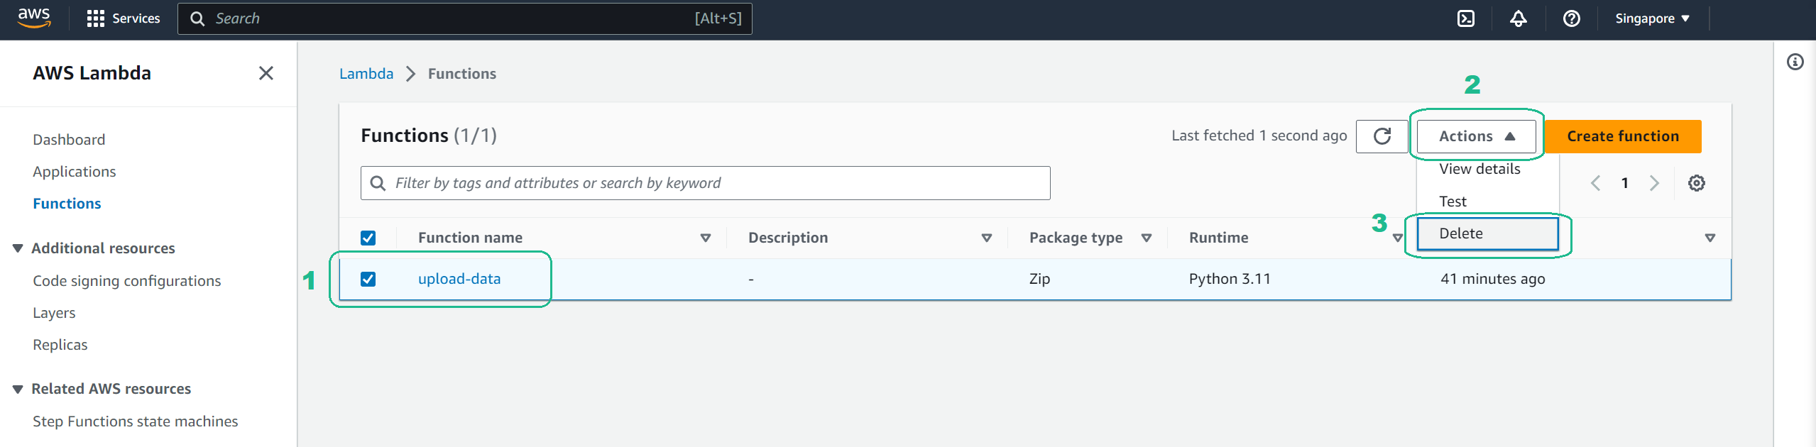
Task: Open the upload-data function link
Action: [459, 279]
